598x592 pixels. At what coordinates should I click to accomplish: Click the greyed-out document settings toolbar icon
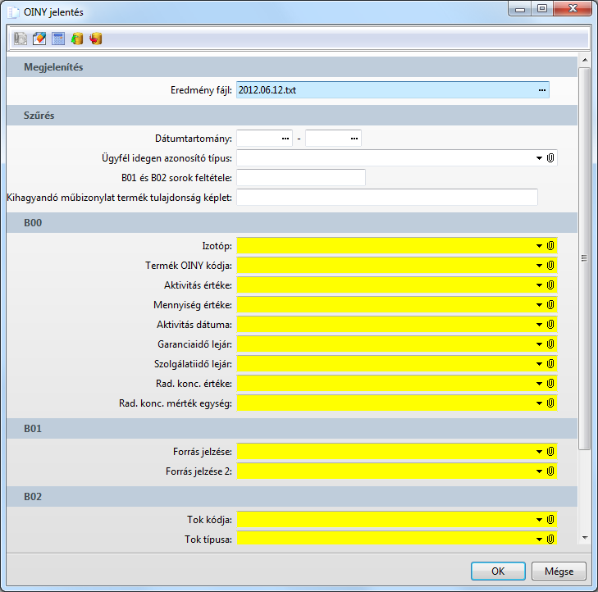[x=21, y=39]
